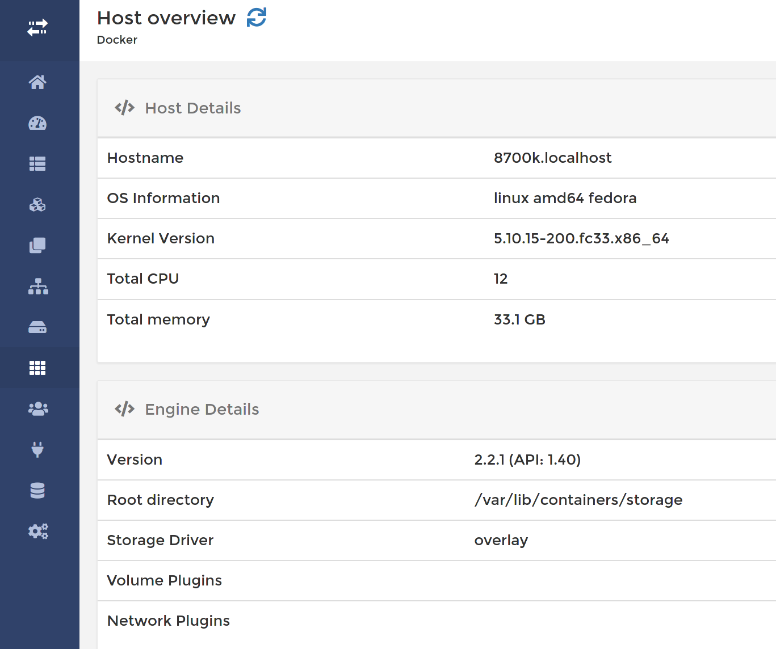Select the version value 2.2.1 (API: 1.40)
The height and width of the screenshot is (649, 776).
(x=527, y=460)
